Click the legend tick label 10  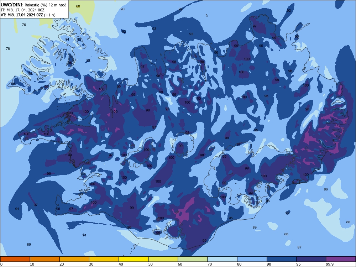coord(32,264)
